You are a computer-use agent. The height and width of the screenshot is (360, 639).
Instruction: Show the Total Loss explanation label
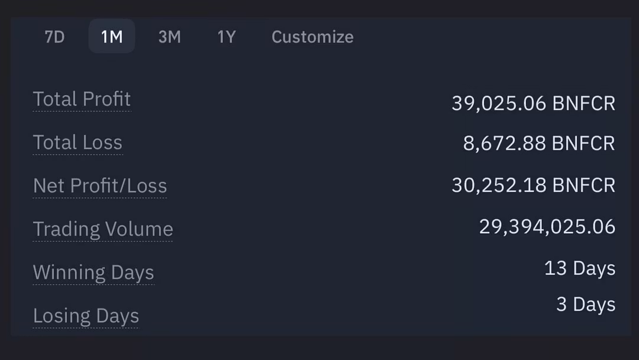coord(78,142)
